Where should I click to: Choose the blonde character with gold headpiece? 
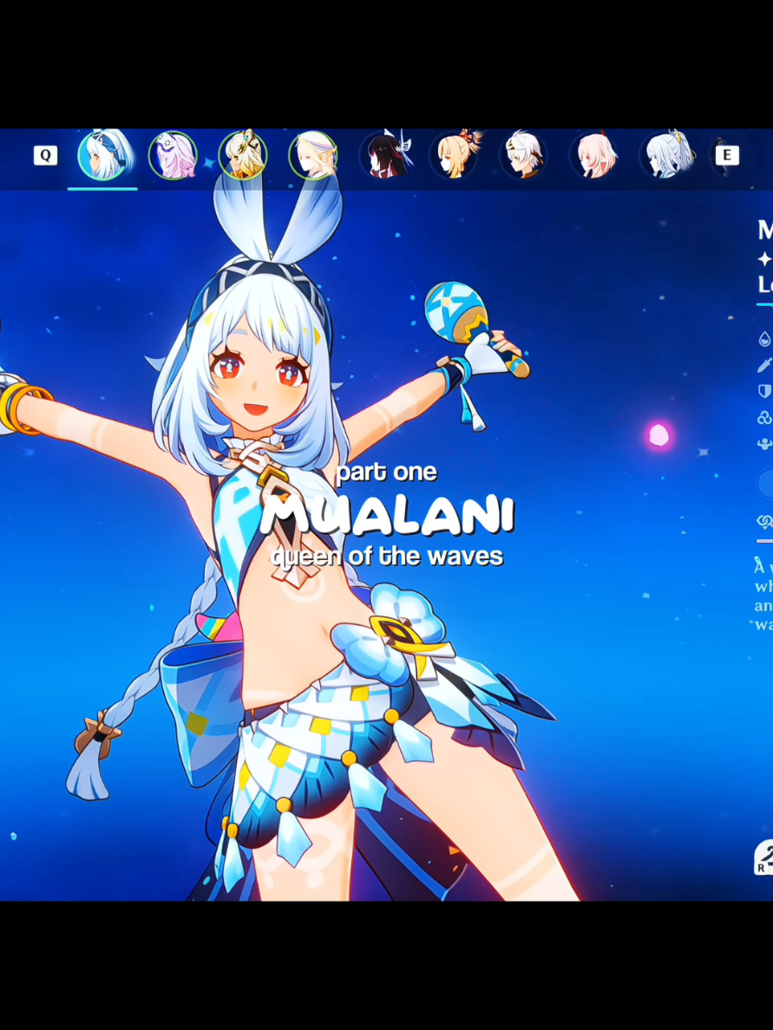pyautogui.click(x=243, y=156)
